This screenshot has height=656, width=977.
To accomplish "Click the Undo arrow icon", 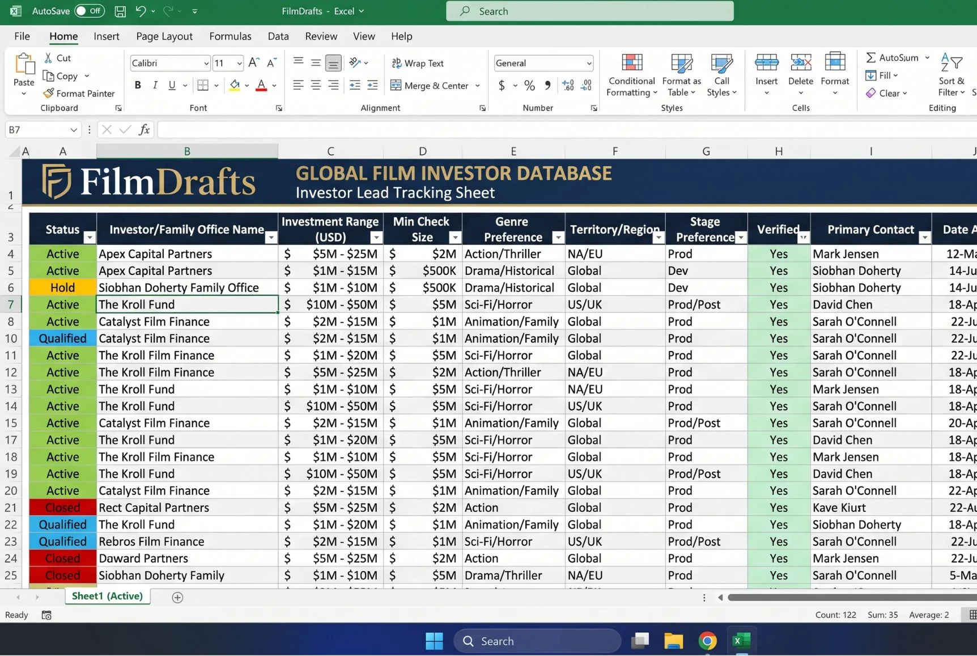I will coord(141,11).
